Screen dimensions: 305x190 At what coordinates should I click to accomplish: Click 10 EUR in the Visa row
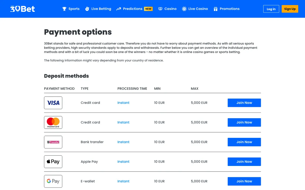coord(159,103)
